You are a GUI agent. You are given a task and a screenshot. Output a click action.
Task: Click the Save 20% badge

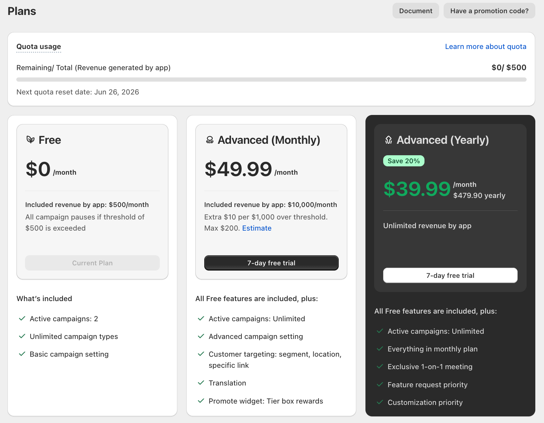pos(404,161)
